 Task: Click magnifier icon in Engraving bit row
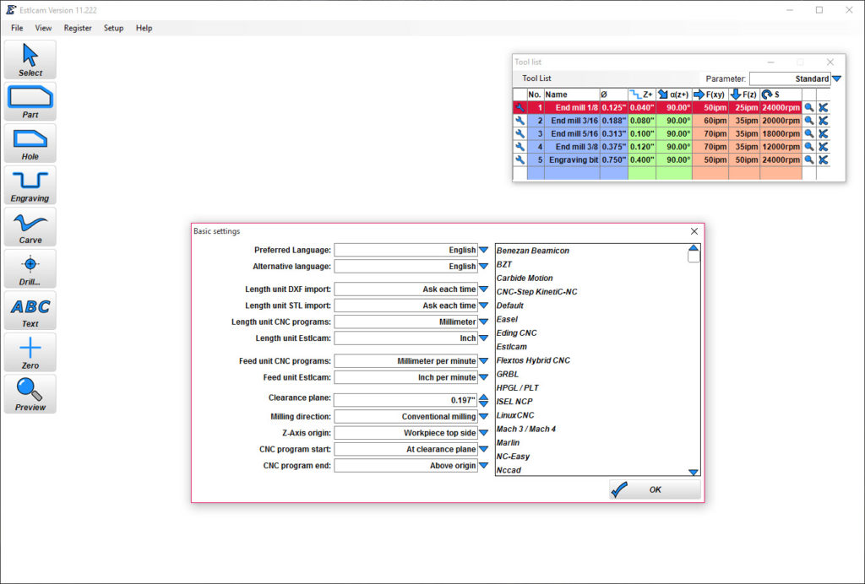[808, 160]
